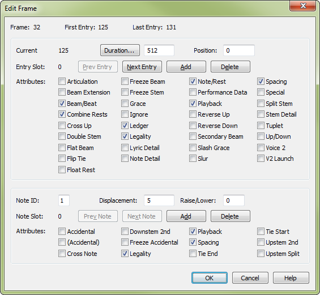The height and width of the screenshot is (295, 320).
Task: Confirm changes with the OK button
Action: [210, 278]
